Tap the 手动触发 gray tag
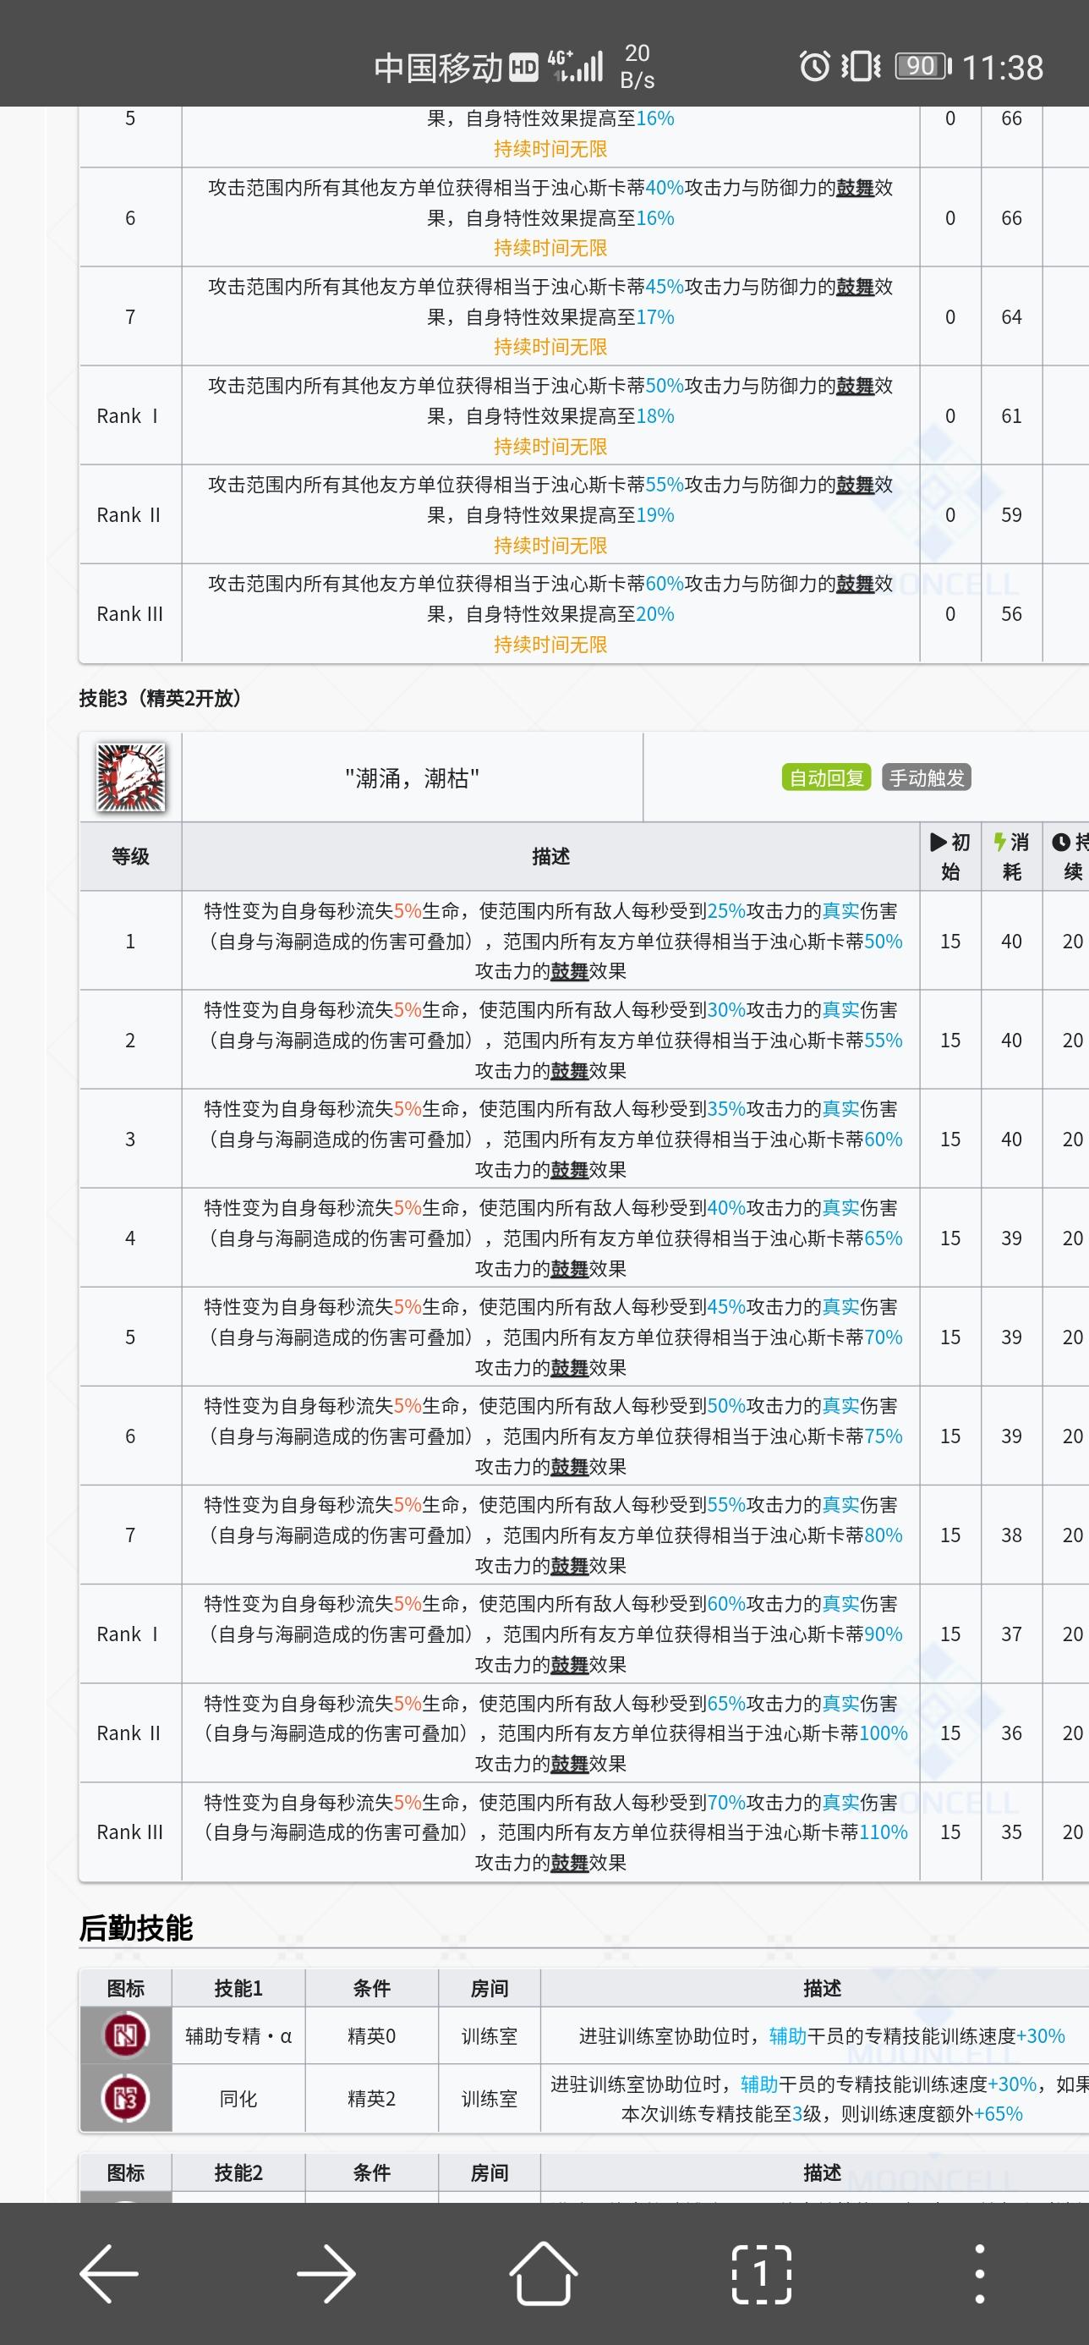 [x=926, y=777]
